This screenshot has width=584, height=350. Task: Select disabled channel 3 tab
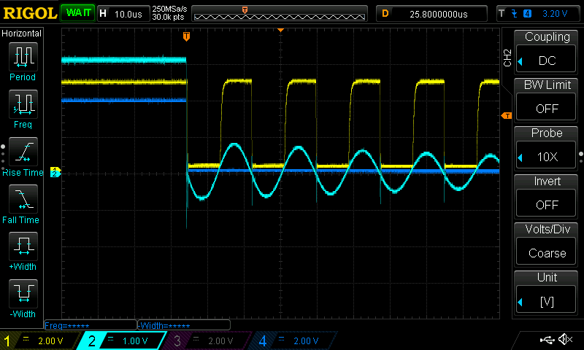coord(209,341)
